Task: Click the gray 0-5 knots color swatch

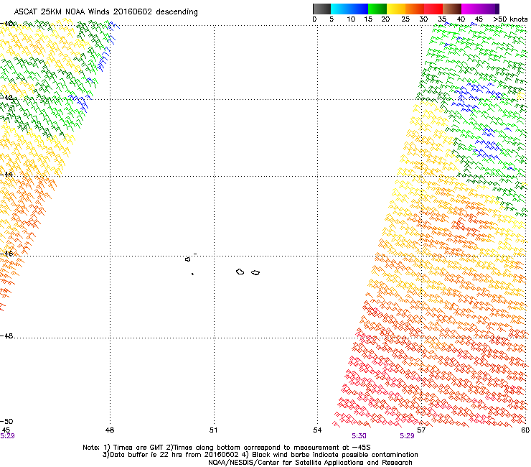Action: point(321,9)
